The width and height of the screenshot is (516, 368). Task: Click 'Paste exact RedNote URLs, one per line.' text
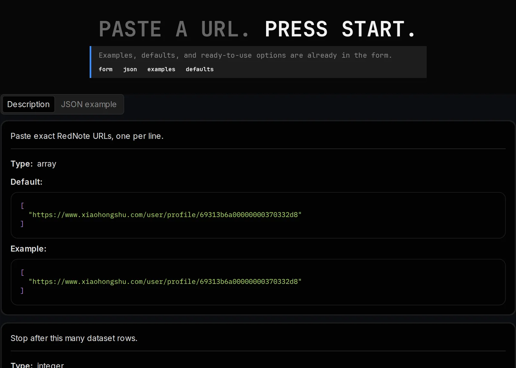point(87,136)
